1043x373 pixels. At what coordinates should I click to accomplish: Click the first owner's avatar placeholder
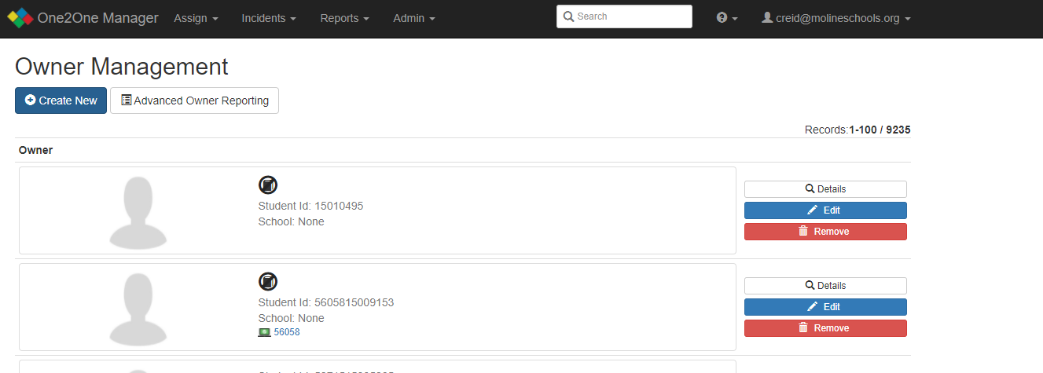[138, 210]
